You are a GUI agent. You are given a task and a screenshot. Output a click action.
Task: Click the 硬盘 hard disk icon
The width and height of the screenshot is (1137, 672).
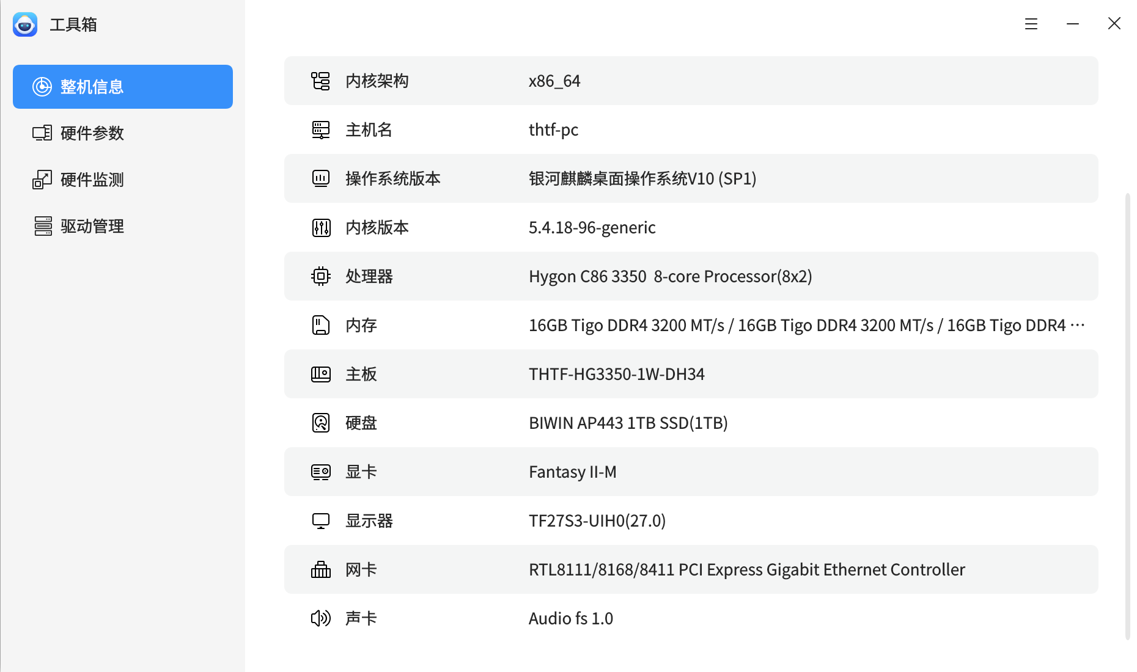coord(320,423)
